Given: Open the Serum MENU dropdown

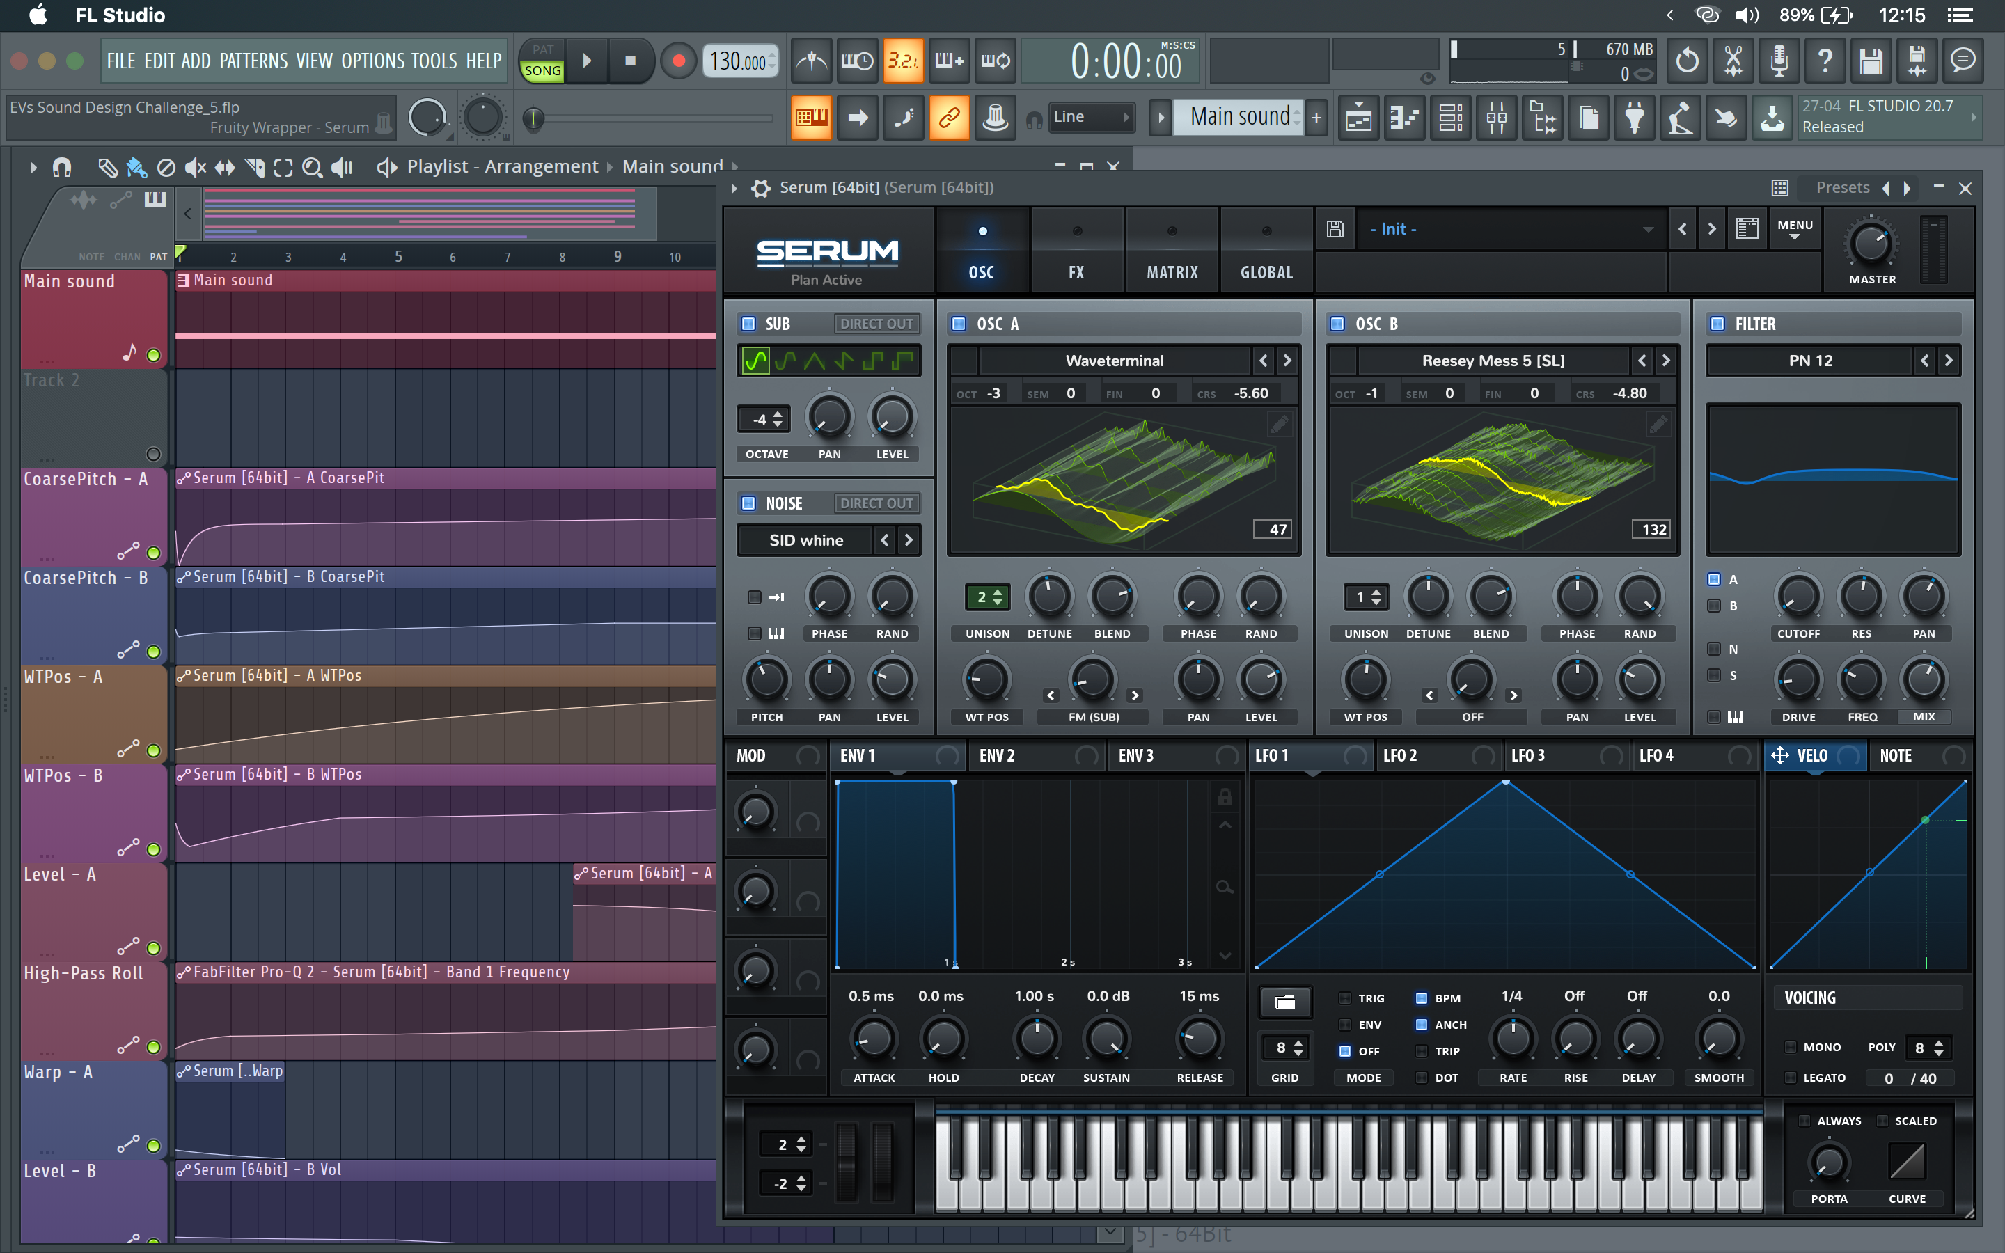Looking at the screenshot, I should click(x=1795, y=230).
